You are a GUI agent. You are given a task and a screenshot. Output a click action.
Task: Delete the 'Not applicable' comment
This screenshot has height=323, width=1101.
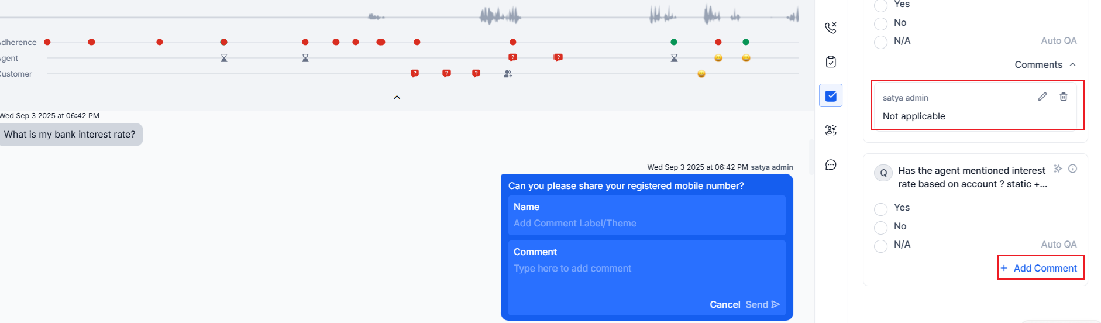(1064, 97)
